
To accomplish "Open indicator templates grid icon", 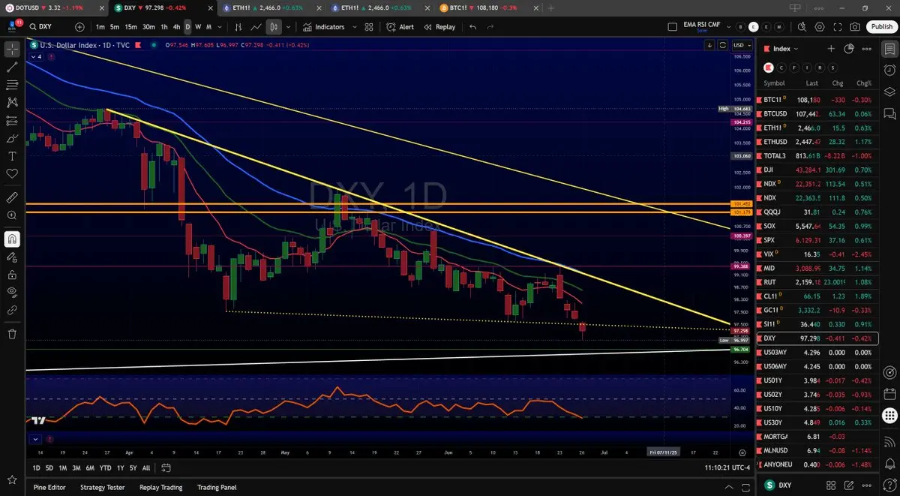I will pos(369,27).
